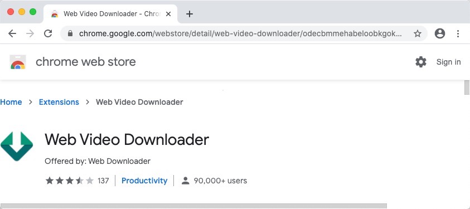Sign in to the Chrome Web Store
This screenshot has height=209, width=470.
(448, 62)
